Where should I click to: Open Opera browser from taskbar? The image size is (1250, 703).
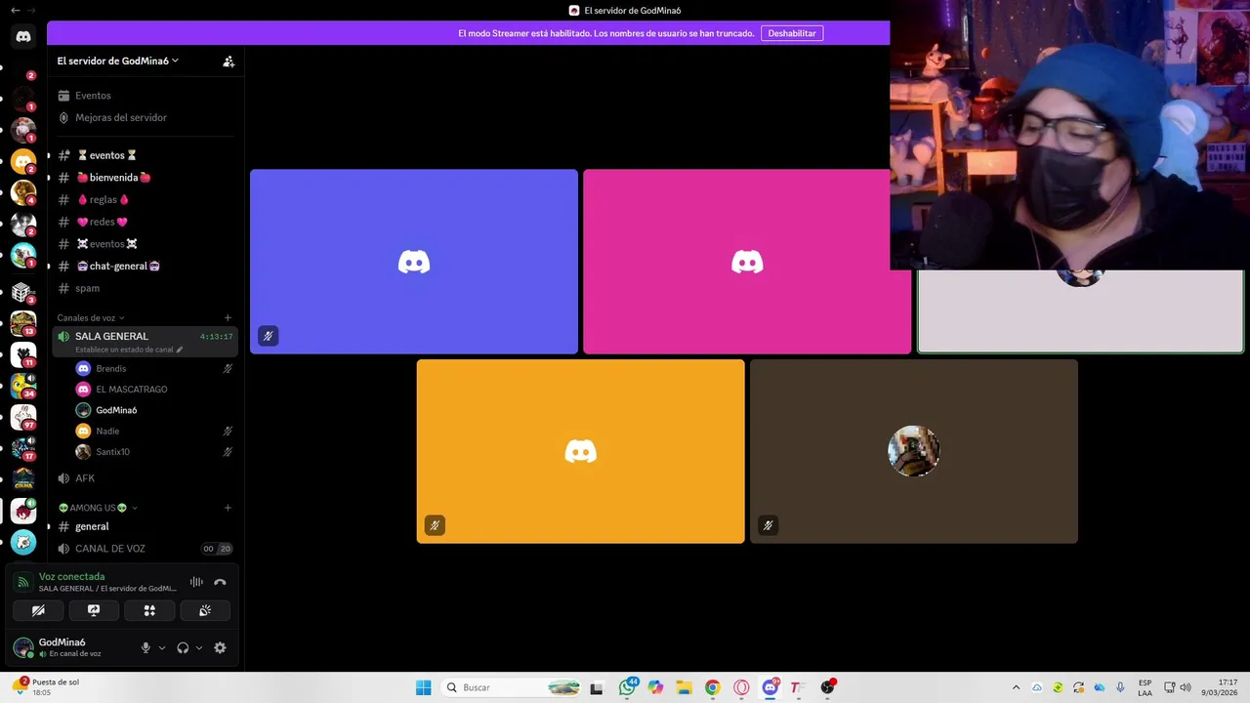[x=741, y=687]
